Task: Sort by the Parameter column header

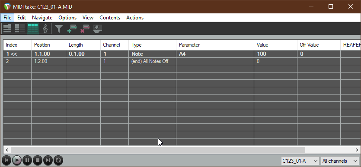Action: coord(215,45)
